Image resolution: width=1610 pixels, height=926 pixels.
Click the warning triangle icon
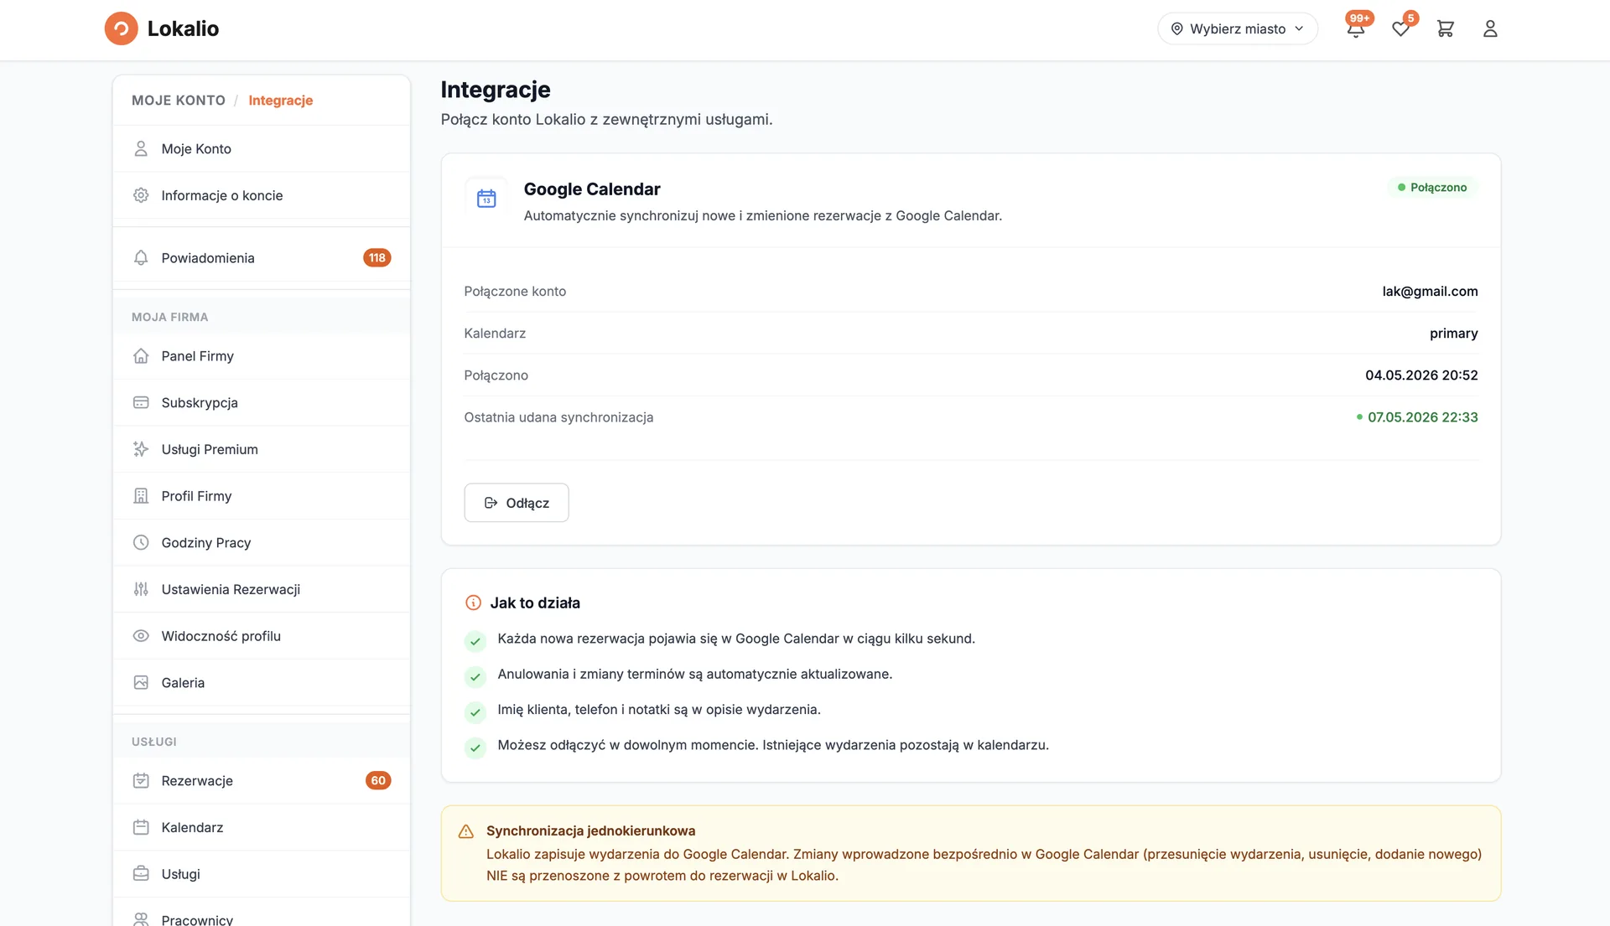tap(466, 831)
